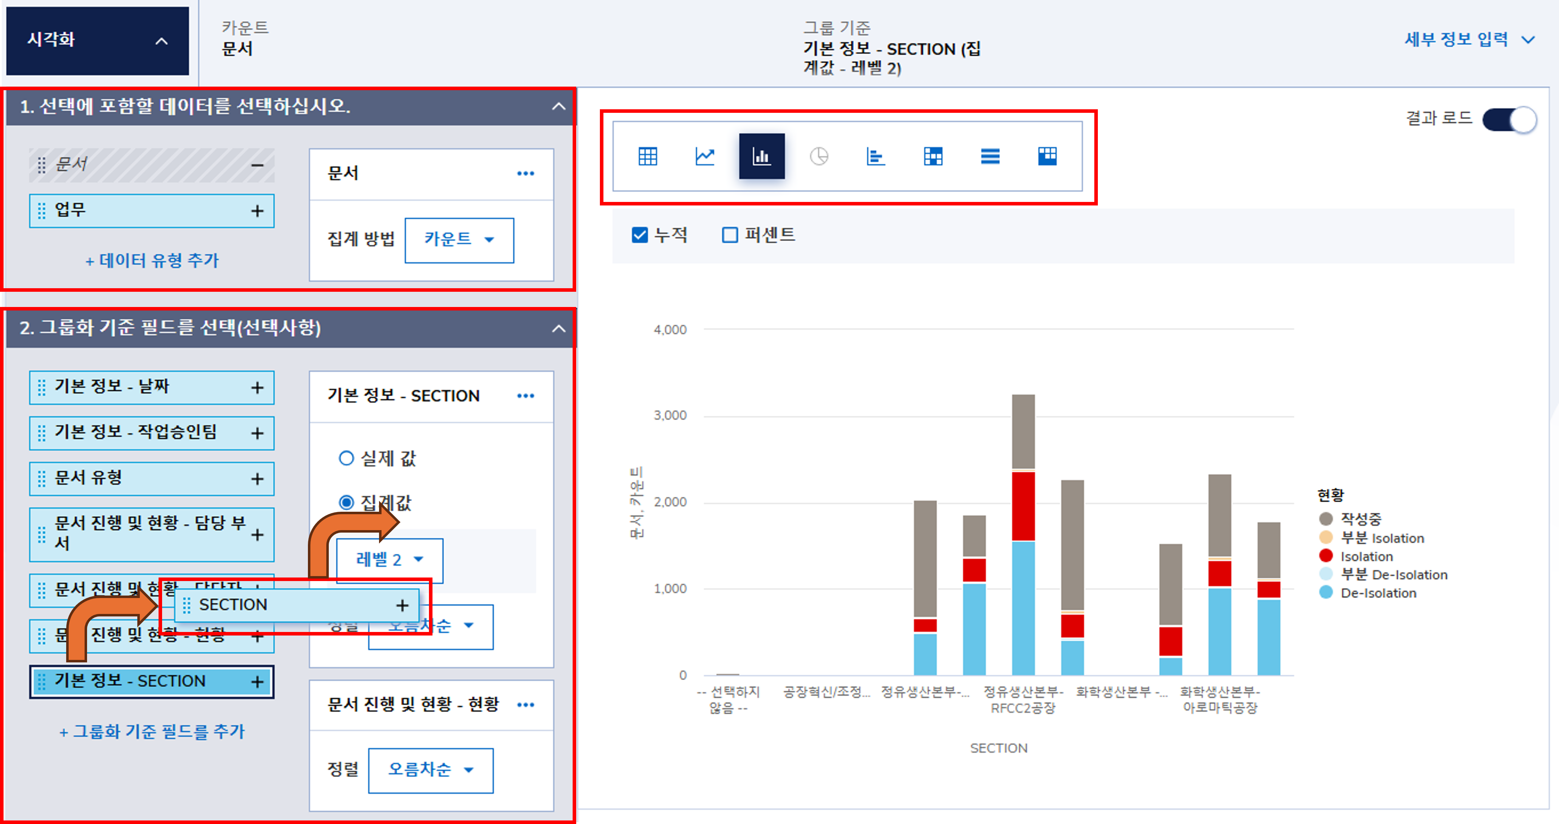
Task: Choose the heat map grid icon
Action: tap(1047, 157)
